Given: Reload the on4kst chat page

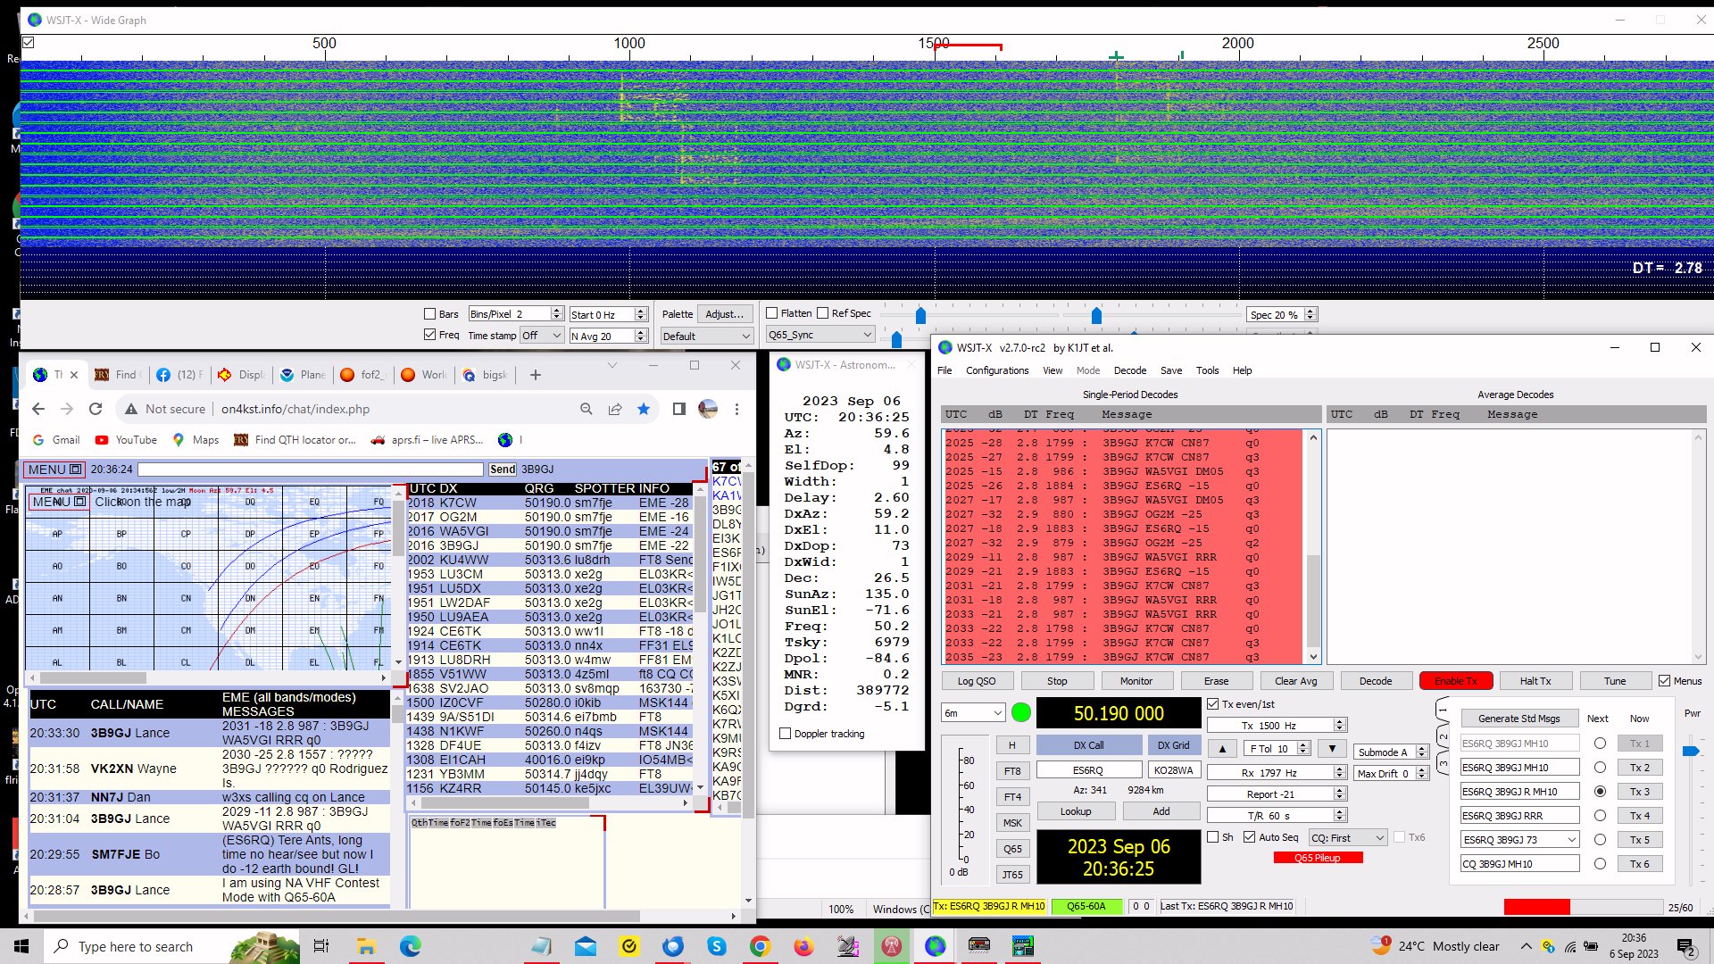Looking at the screenshot, I should [x=96, y=409].
